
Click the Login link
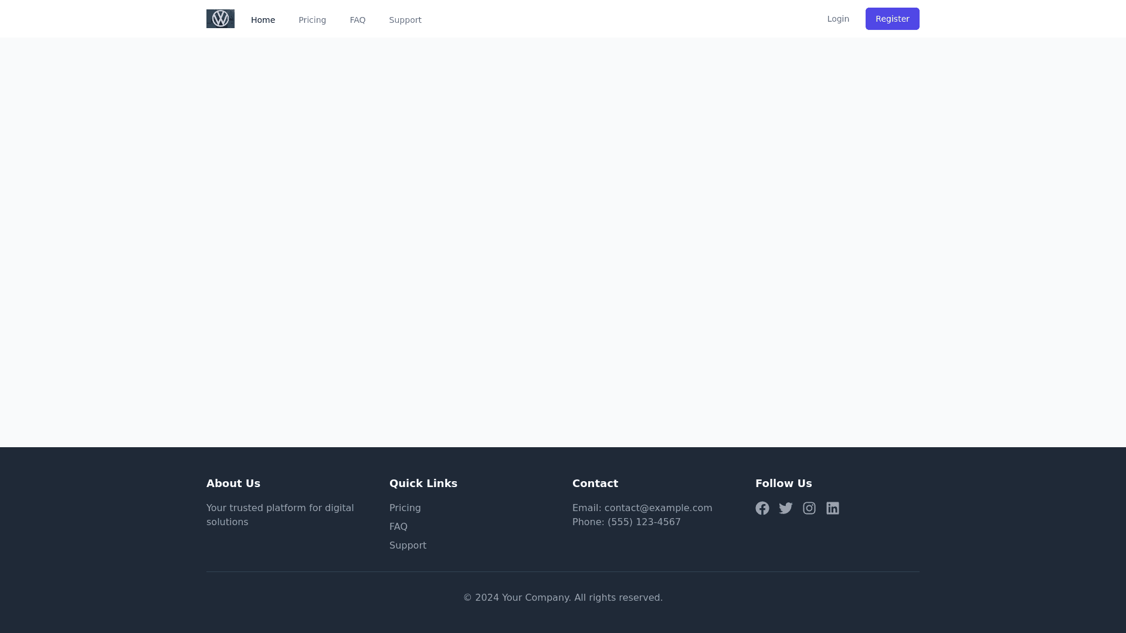pos(838,19)
